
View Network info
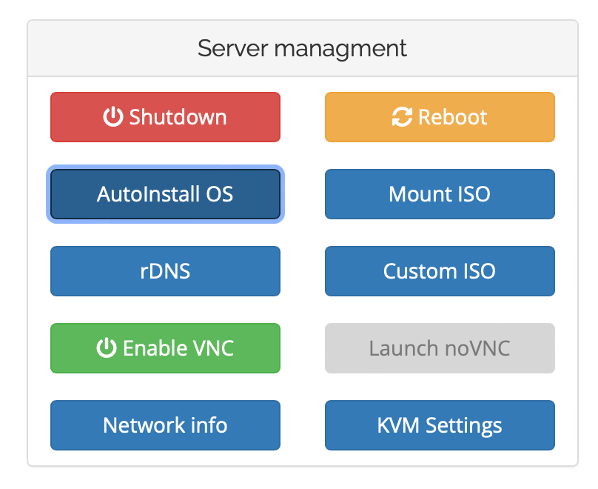pos(165,425)
